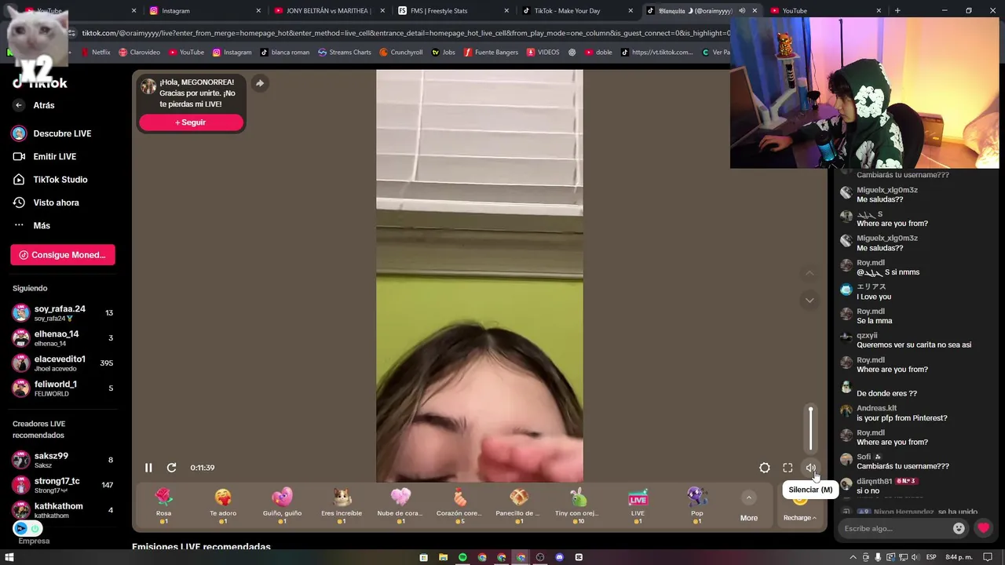Open stream quality settings icon
Image resolution: width=1005 pixels, height=565 pixels.
[x=765, y=468]
